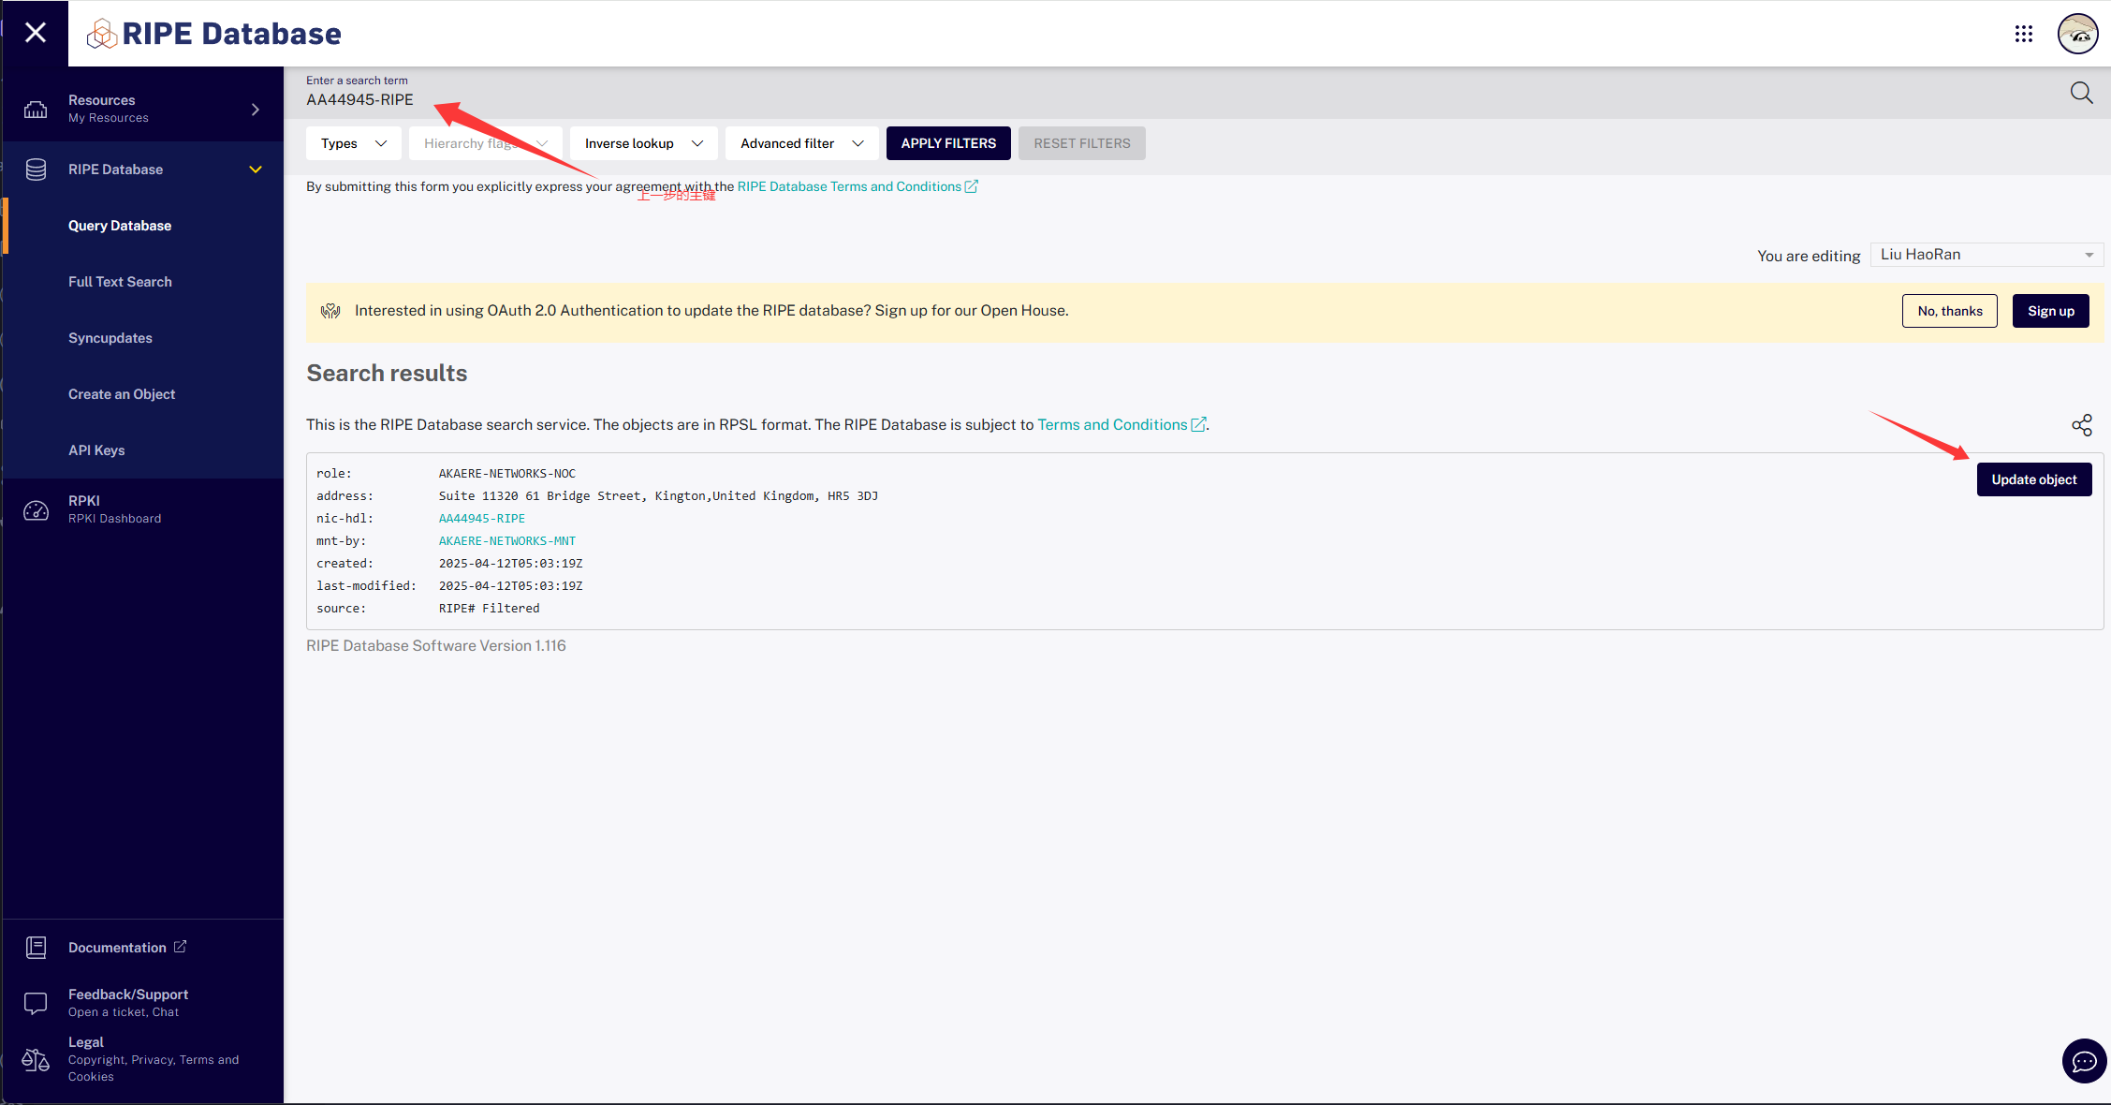Click the Resources building icon
This screenshot has width=2111, height=1105.
[x=36, y=109]
